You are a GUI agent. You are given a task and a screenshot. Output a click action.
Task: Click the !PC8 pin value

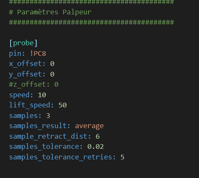(x=38, y=54)
